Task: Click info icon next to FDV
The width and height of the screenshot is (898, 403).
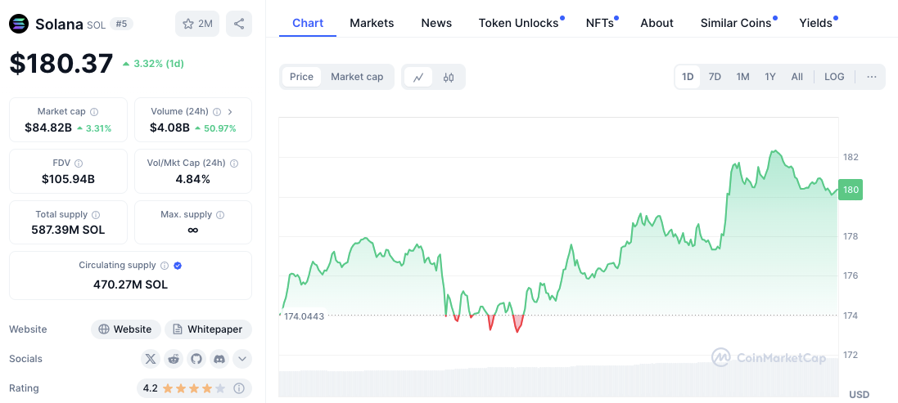Action: [x=79, y=163]
